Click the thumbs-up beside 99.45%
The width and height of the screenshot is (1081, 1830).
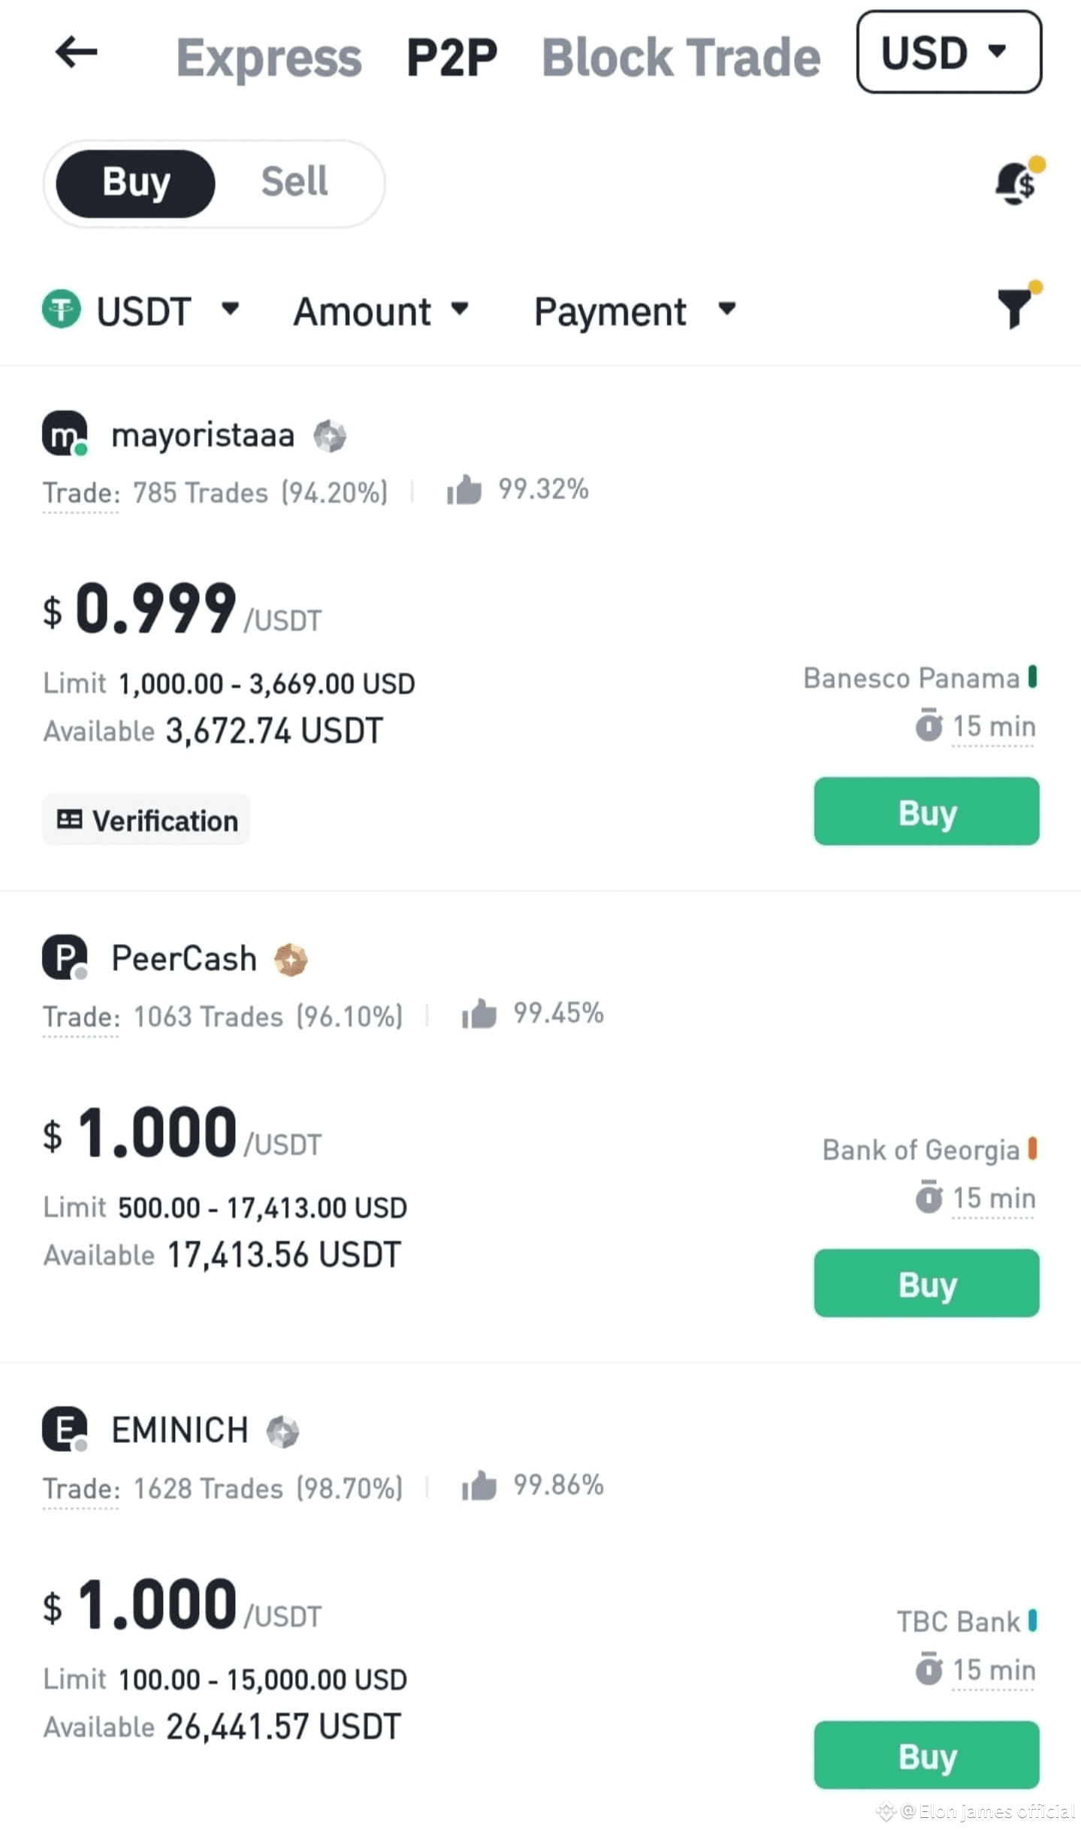point(479,1014)
